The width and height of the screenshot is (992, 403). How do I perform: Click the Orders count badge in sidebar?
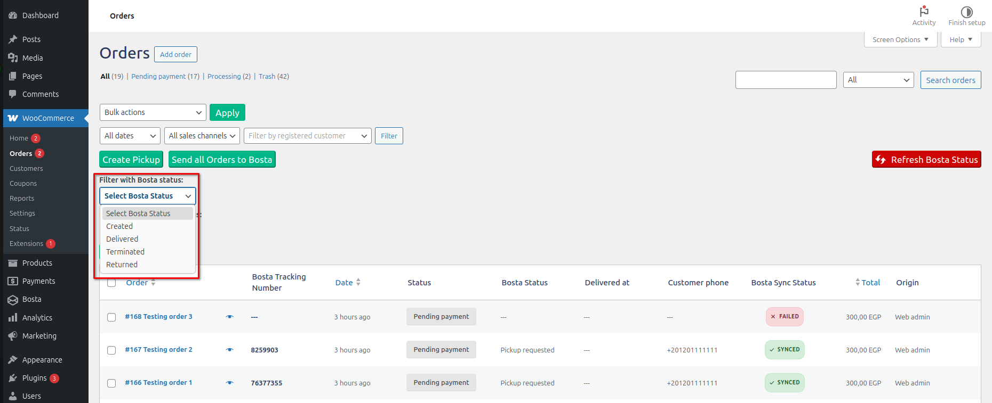click(x=39, y=153)
